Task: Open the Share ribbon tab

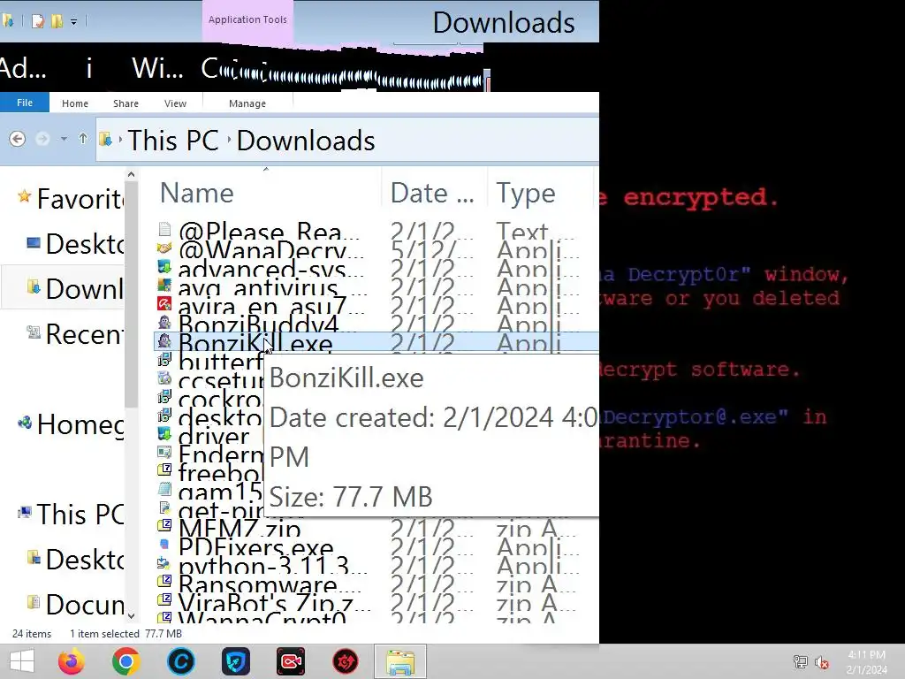Action: 125,103
